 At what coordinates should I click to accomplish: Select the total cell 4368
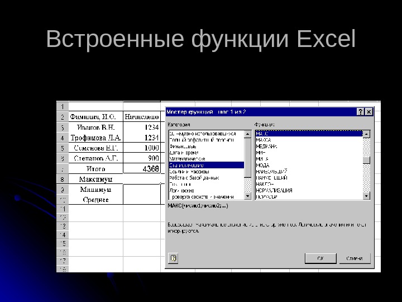coord(142,169)
